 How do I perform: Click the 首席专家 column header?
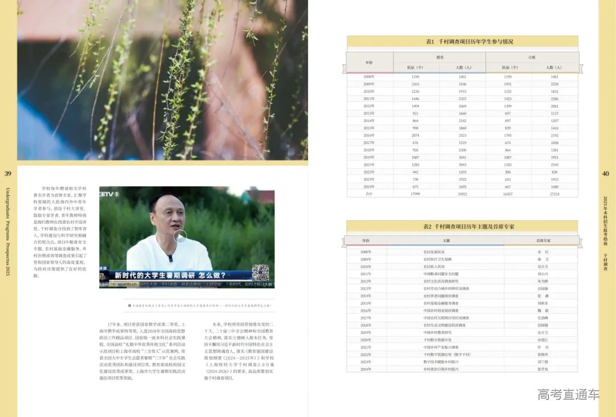[539, 241]
